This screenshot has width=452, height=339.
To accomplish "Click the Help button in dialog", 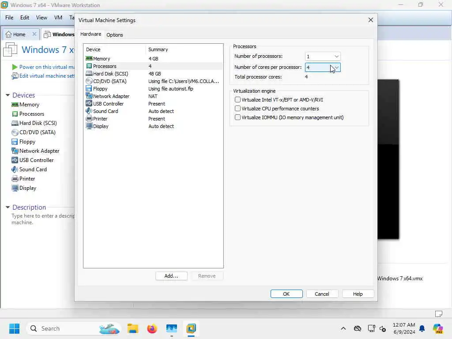I will pos(358,294).
